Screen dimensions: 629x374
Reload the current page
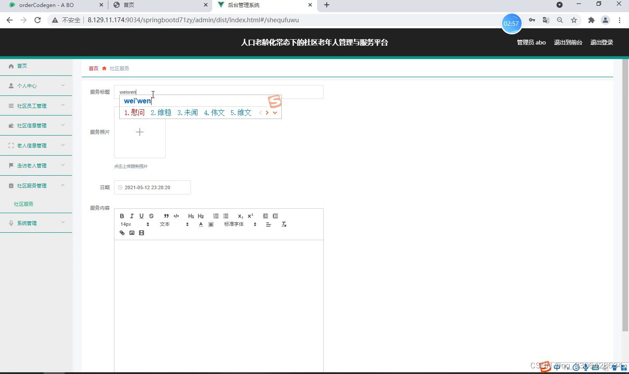click(38, 20)
